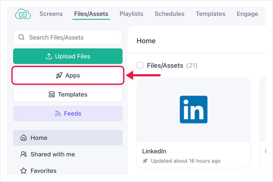Click the RSS icon beside Feeds
Viewport: 273px width, 182px height.
[x=58, y=113]
